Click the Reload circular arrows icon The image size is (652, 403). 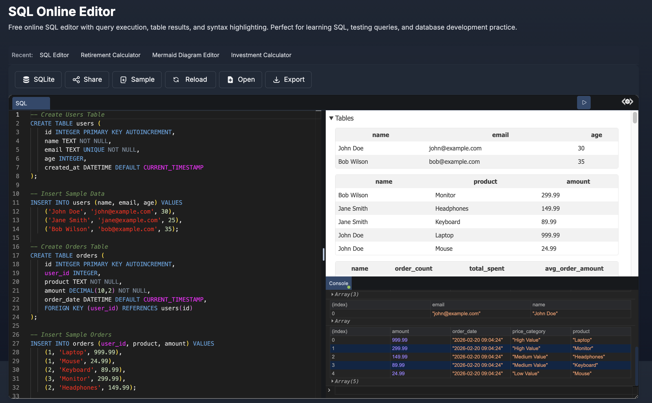pos(176,80)
